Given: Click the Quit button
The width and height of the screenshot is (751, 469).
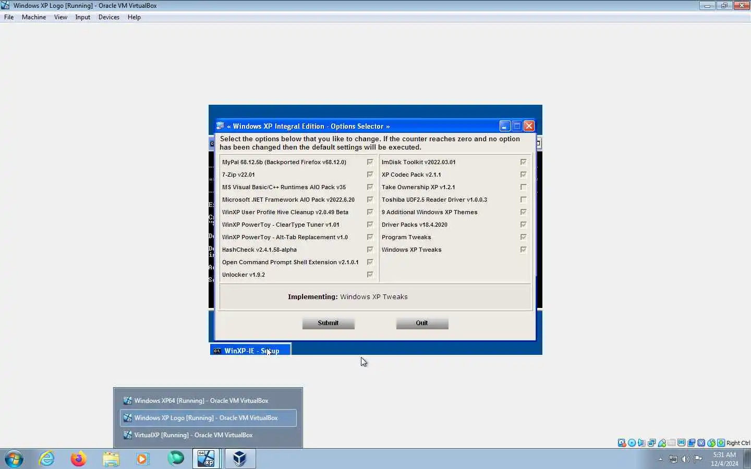Looking at the screenshot, I should (x=422, y=323).
